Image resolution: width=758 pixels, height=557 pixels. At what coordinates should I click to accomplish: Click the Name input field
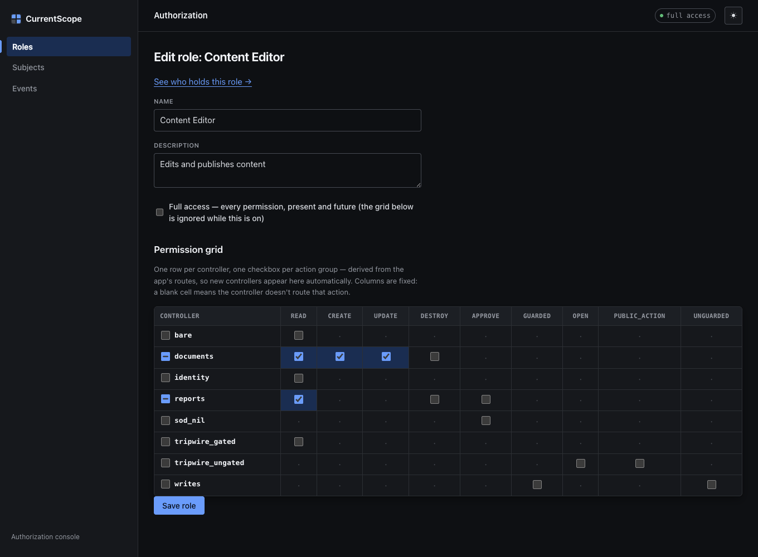288,120
